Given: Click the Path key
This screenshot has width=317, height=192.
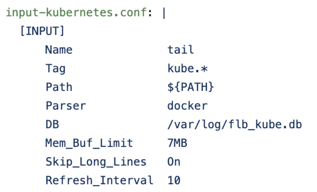Looking at the screenshot, I should tap(59, 87).
